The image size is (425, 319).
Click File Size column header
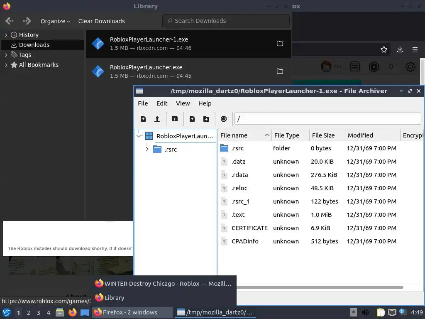327,135
